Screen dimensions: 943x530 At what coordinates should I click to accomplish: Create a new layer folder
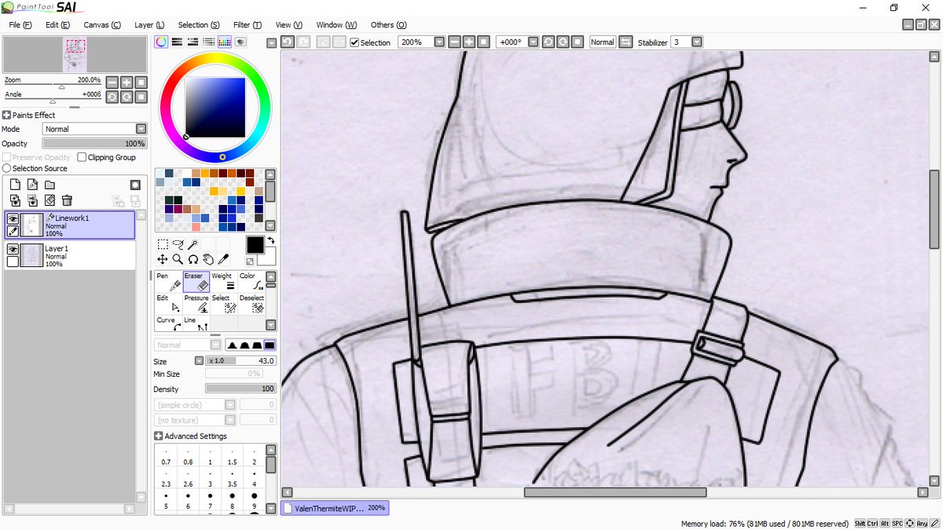click(50, 185)
